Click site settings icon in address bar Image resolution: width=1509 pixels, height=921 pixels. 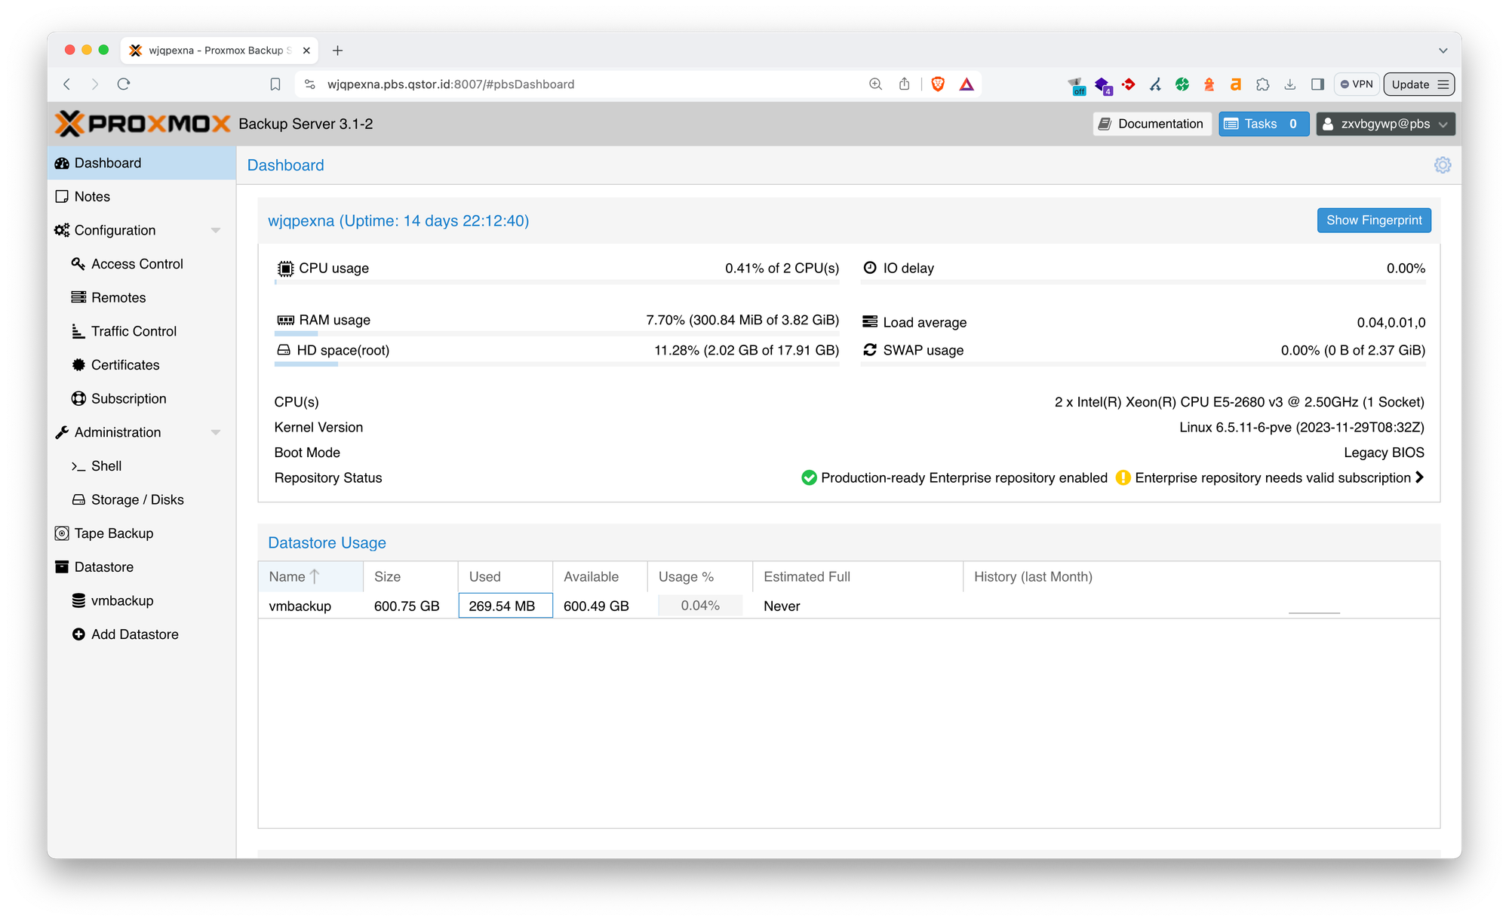tap(309, 84)
